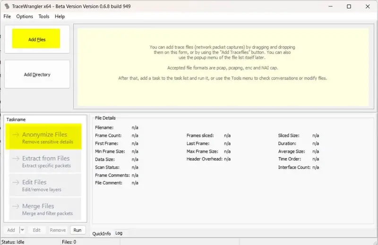Viewport: 378px width, 245px height.
Task: Expand the Add button dropdown arrow
Action: (22, 230)
